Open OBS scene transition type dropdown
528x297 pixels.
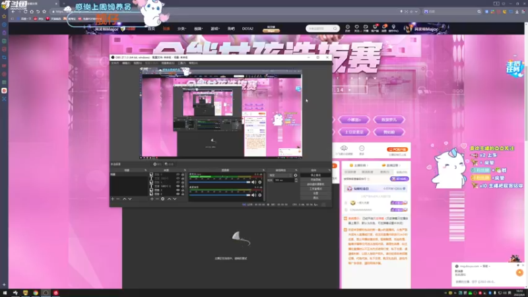click(x=280, y=175)
